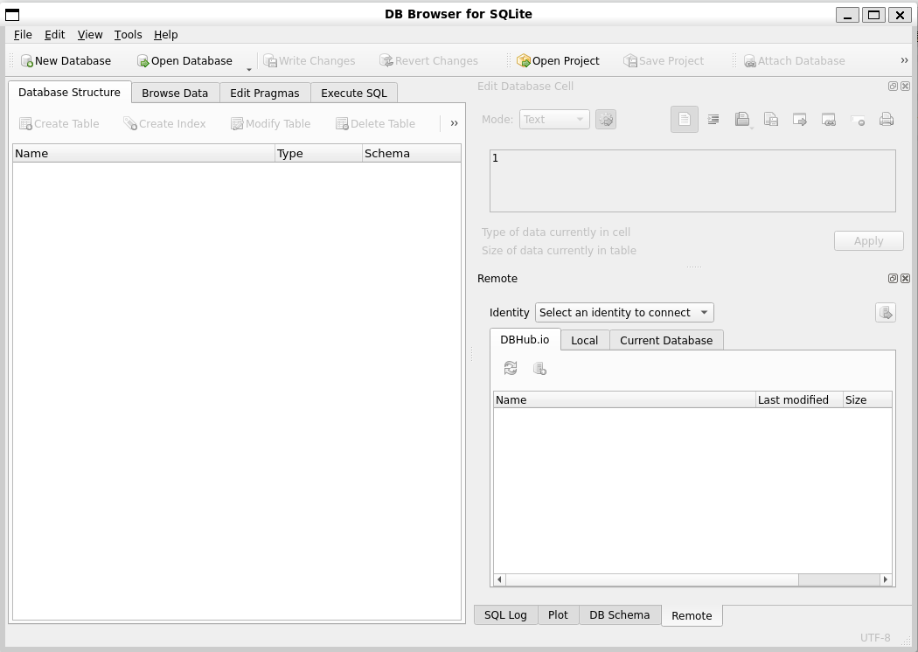Click the Apply button in cell editor
918x652 pixels.
(x=868, y=240)
